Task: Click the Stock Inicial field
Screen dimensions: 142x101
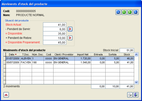Action: pos(127,50)
